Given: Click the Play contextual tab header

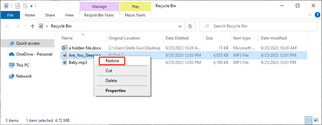Looking at the screenshot, I should tap(135, 6).
